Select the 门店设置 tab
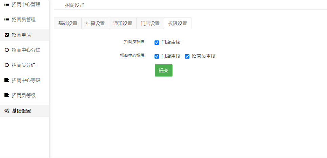Viewport: 327px width, 158px height. click(150, 24)
